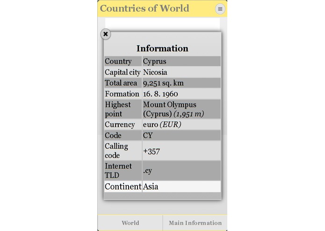Screen dimensions: 325x231
Task: Select the Code label cell
Action: click(x=123, y=135)
